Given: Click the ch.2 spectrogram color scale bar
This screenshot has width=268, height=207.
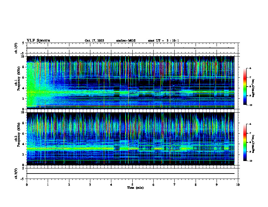Looking at the screenshot, I should click(x=245, y=142).
